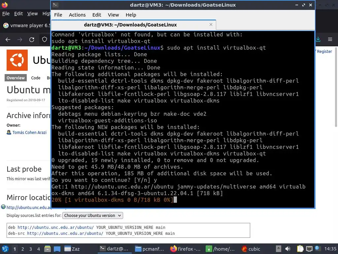
Task: Open the Lubuntu start menu
Action: [5, 249]
